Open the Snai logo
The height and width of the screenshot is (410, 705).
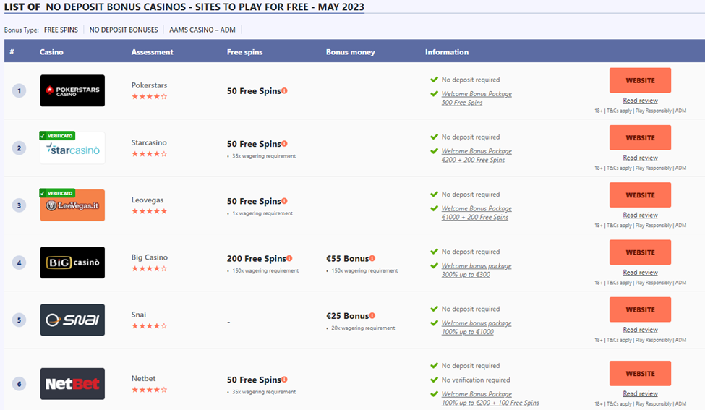point(72,320)
